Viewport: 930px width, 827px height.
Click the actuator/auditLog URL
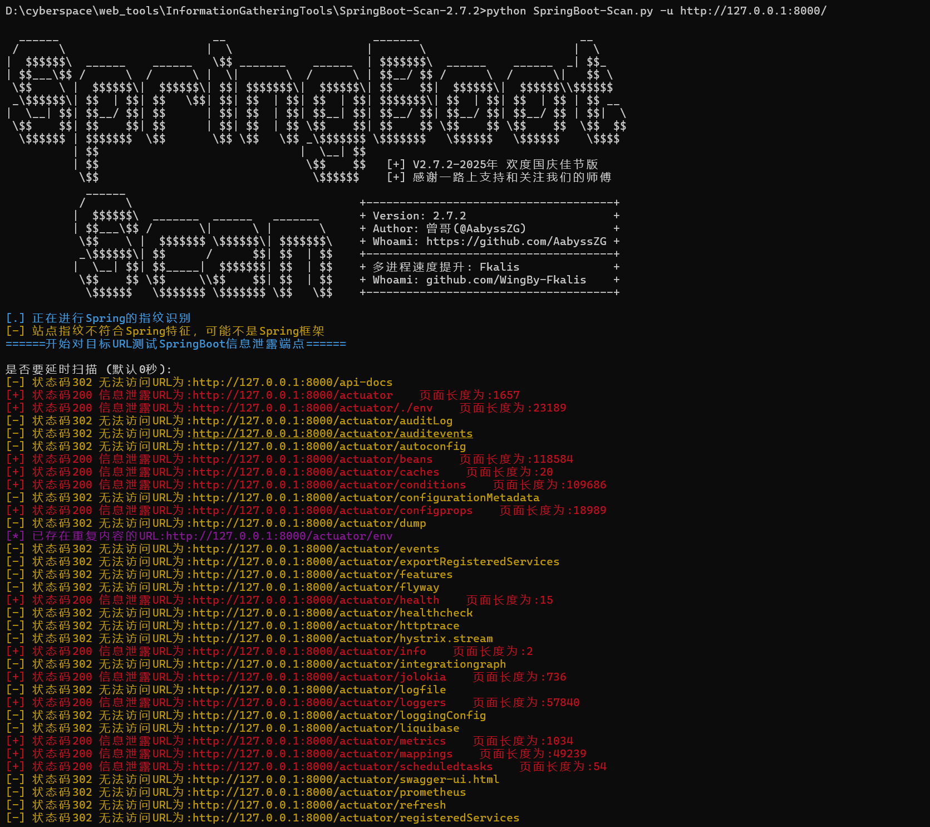click(x=322, y=420)
